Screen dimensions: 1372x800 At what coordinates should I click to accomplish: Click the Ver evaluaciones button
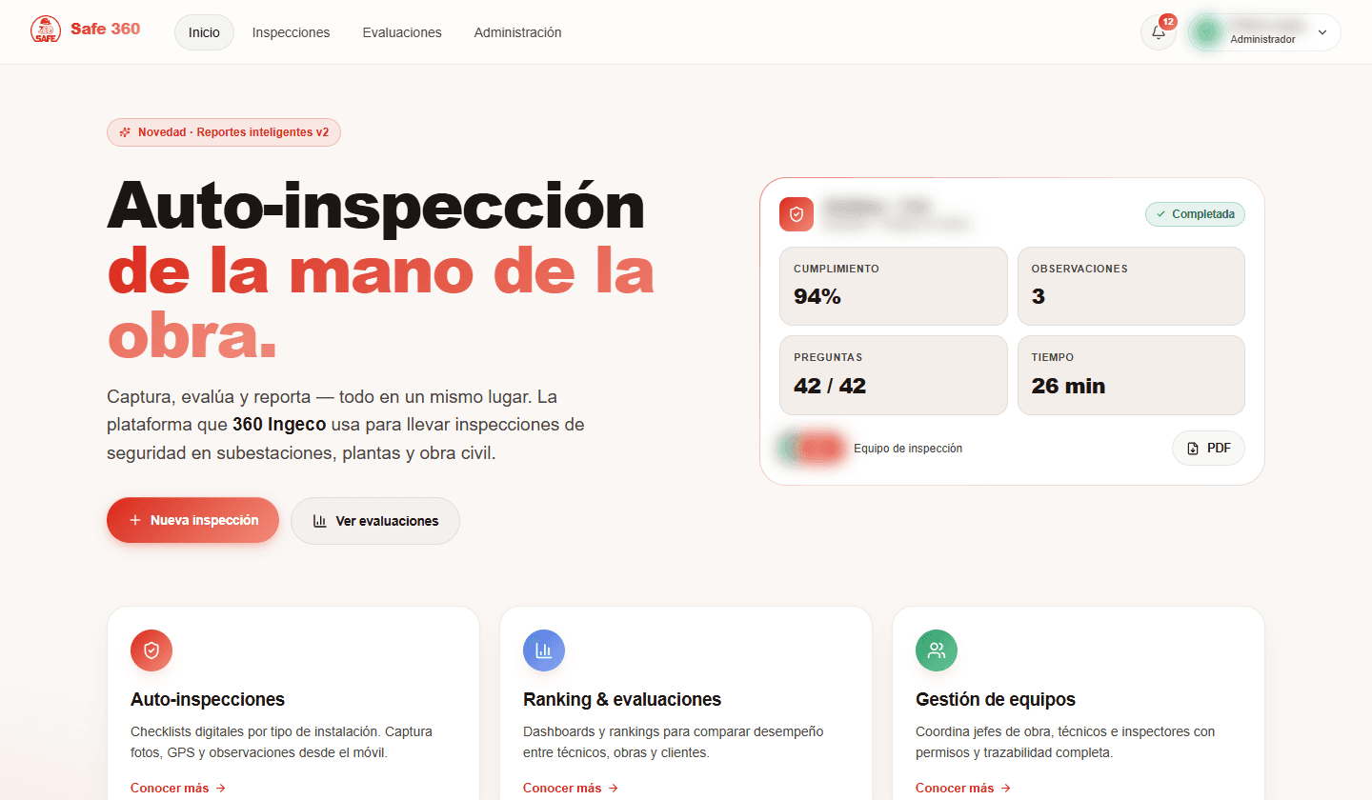click(375, 521)
